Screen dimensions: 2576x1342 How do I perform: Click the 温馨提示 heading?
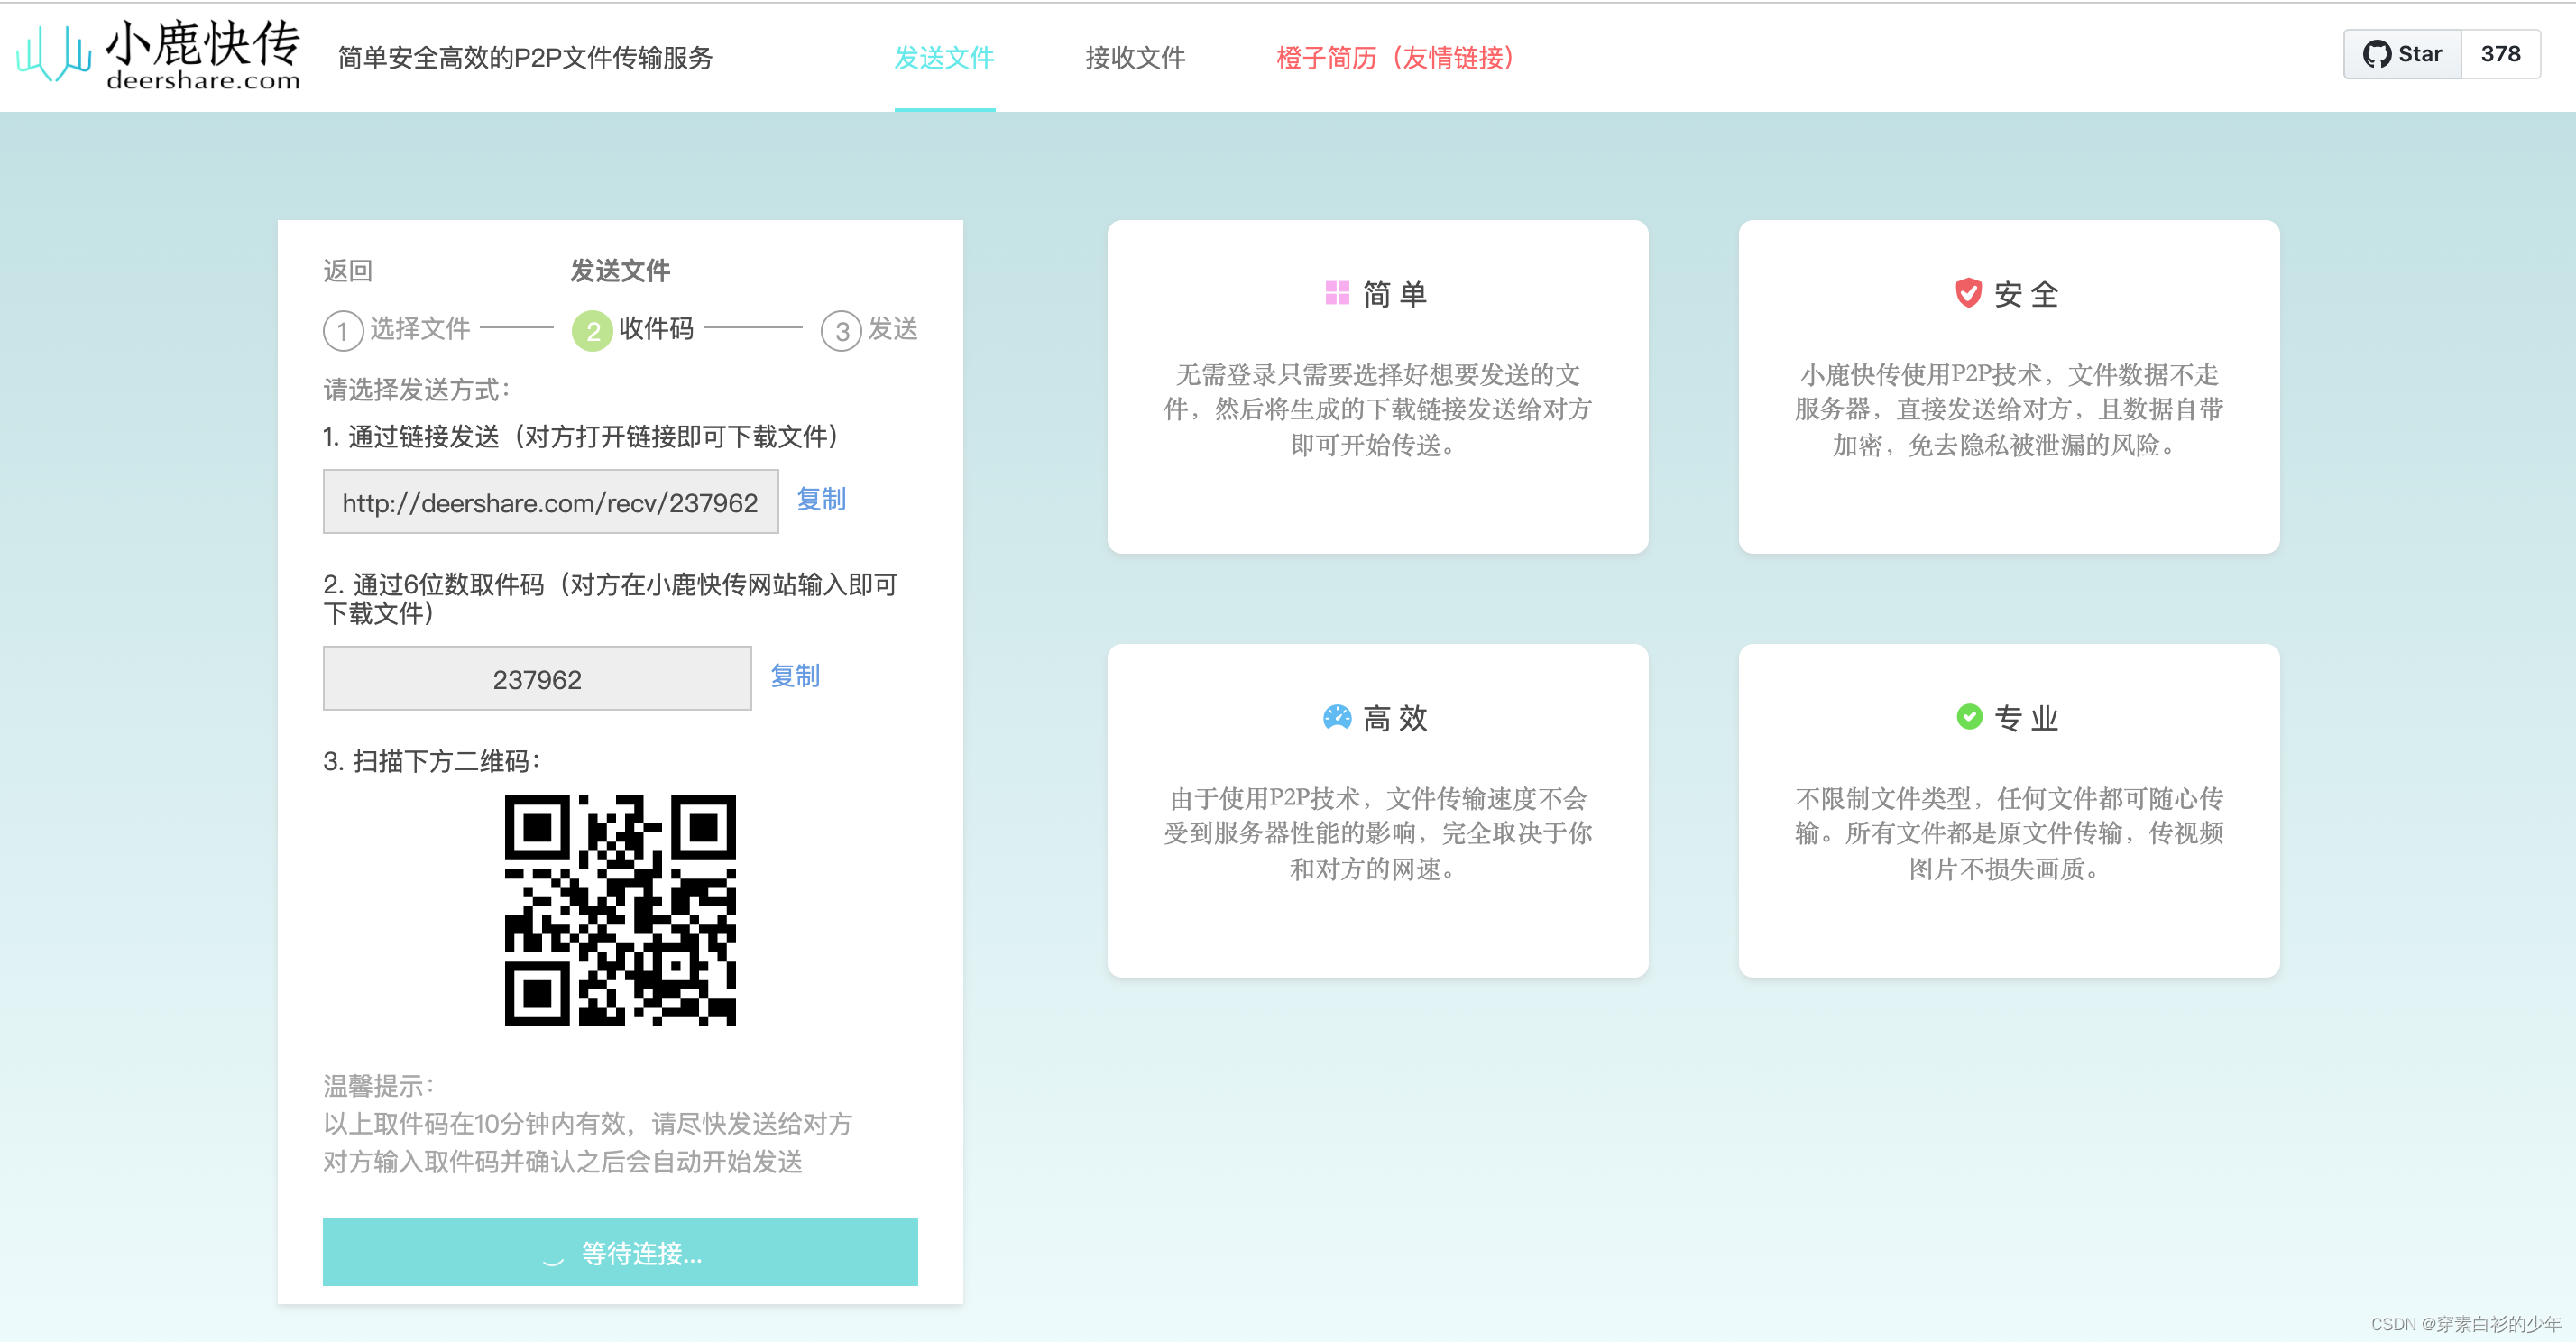tap(378, 1085)
